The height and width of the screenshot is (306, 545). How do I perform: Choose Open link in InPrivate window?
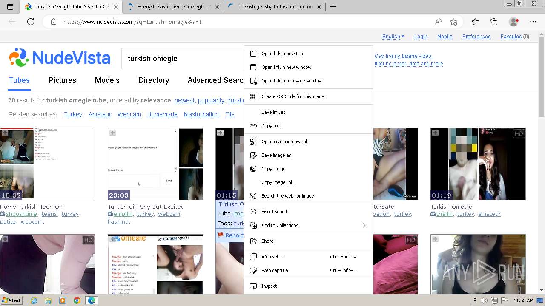point(308,81)
